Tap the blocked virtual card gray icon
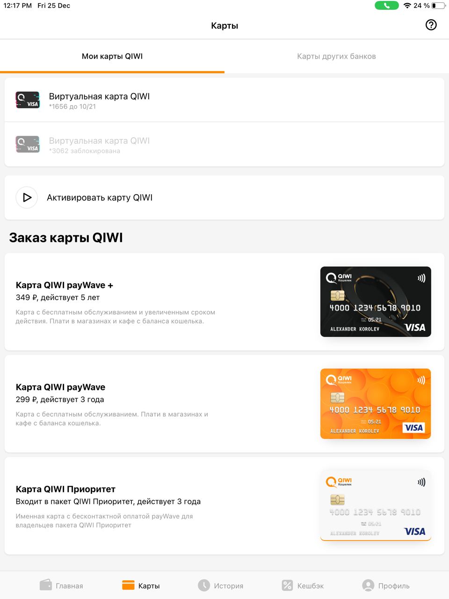Screen dimensions: 449x599 point(28,145)
